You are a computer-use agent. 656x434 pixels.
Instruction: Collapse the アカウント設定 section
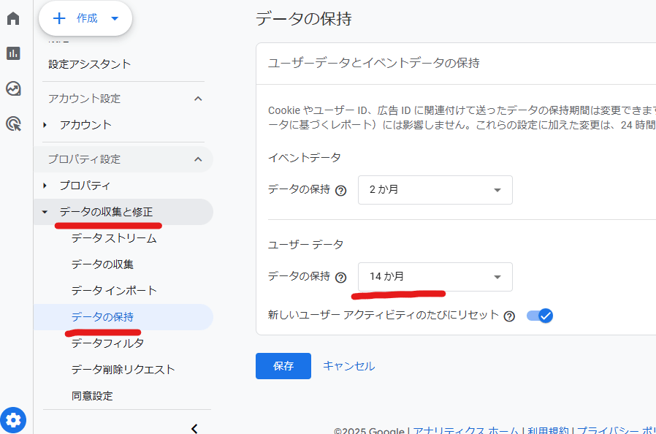197,99
